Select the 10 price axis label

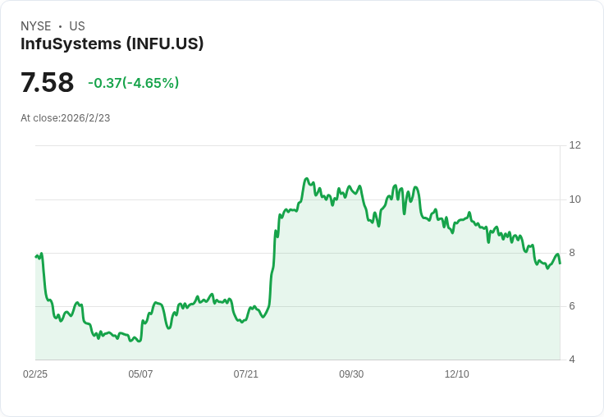click(x=574, y=199)
